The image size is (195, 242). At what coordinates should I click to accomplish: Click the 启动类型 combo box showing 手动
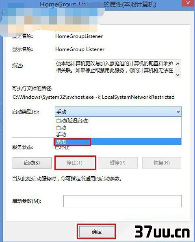point(118,111)
